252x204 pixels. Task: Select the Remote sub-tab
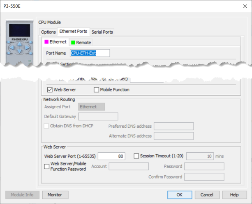81,42
